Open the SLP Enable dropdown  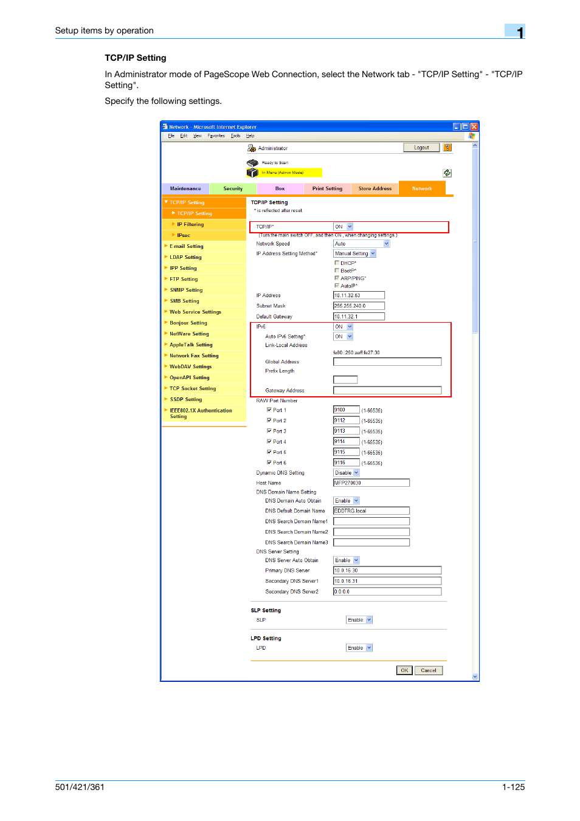pyautogui.click(x=359, y=620)
